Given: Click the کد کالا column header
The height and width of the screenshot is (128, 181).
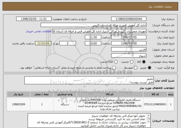Looking at the screenshot, I should [155, 94].
